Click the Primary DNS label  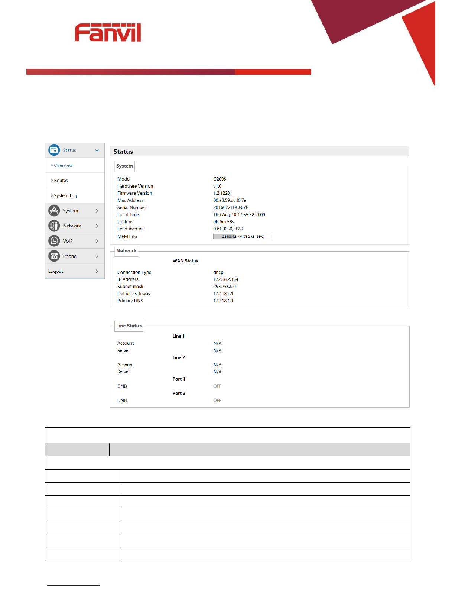click(130, 301)
